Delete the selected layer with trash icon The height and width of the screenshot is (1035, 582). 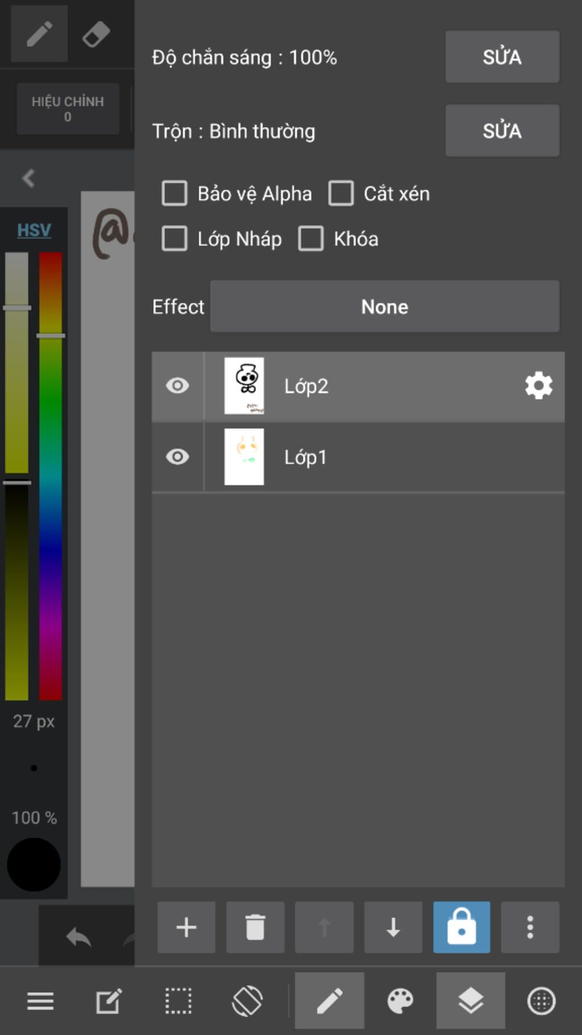(x=255, y=928)
